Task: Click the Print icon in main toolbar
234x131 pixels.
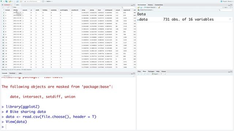Action: click(21, 1)
